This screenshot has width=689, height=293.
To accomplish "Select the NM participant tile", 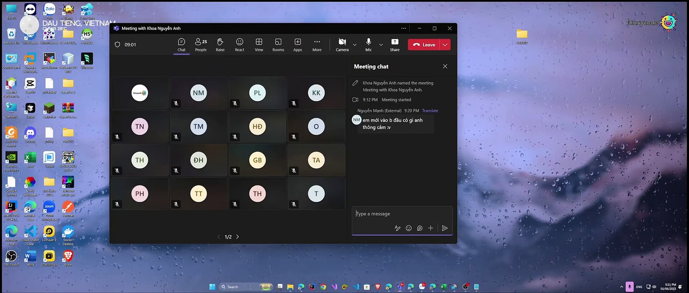I will click(x=198, y=93).
